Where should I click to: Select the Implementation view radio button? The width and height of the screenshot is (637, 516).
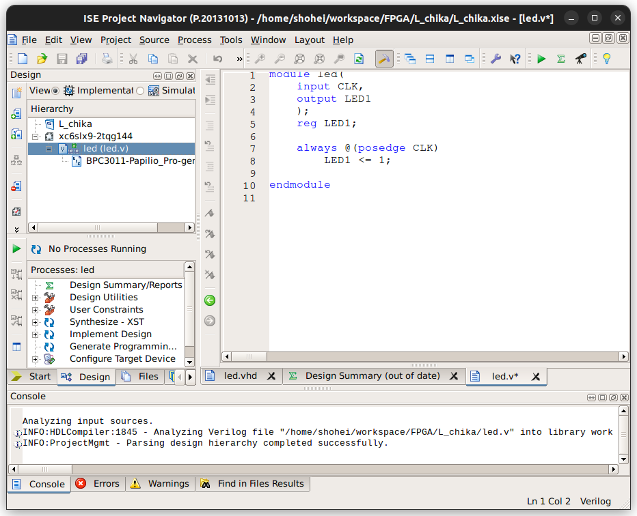click(x=55, y=91)
